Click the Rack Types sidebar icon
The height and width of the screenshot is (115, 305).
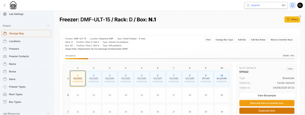point(5,94)
